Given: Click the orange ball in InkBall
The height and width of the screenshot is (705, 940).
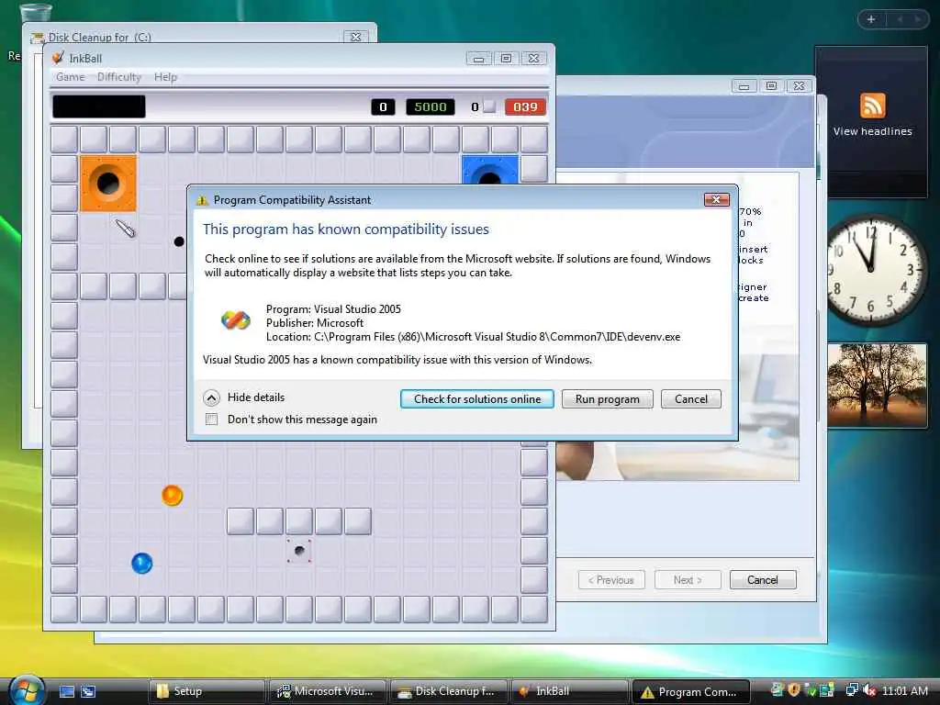Looking at the screenshot, I should (x=172, y=495).
